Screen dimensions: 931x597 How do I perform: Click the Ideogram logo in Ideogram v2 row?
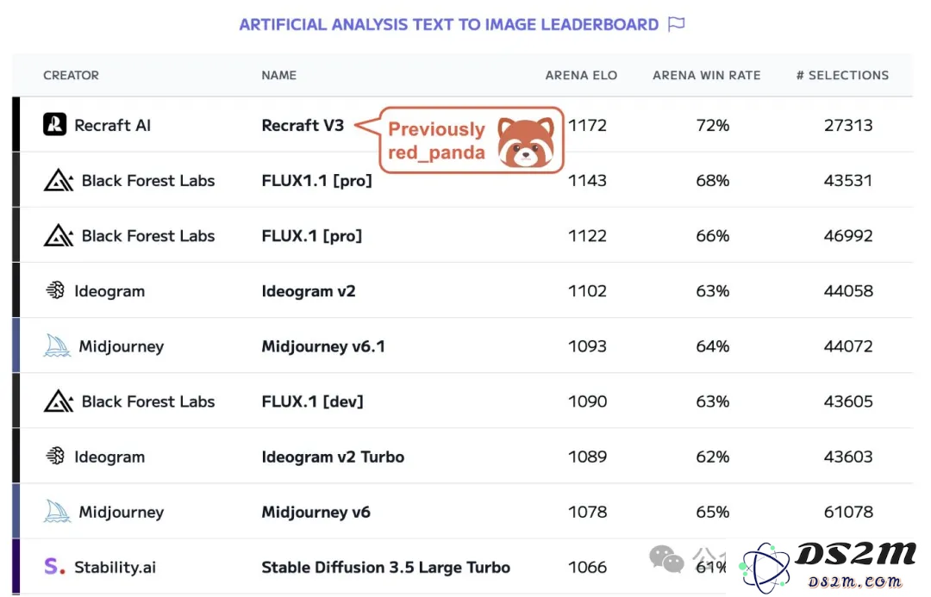(55, 290)
